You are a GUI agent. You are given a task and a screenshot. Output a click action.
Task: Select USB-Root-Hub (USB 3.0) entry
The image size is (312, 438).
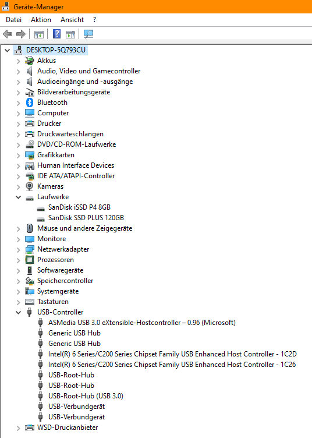click(x=86, y=396)
